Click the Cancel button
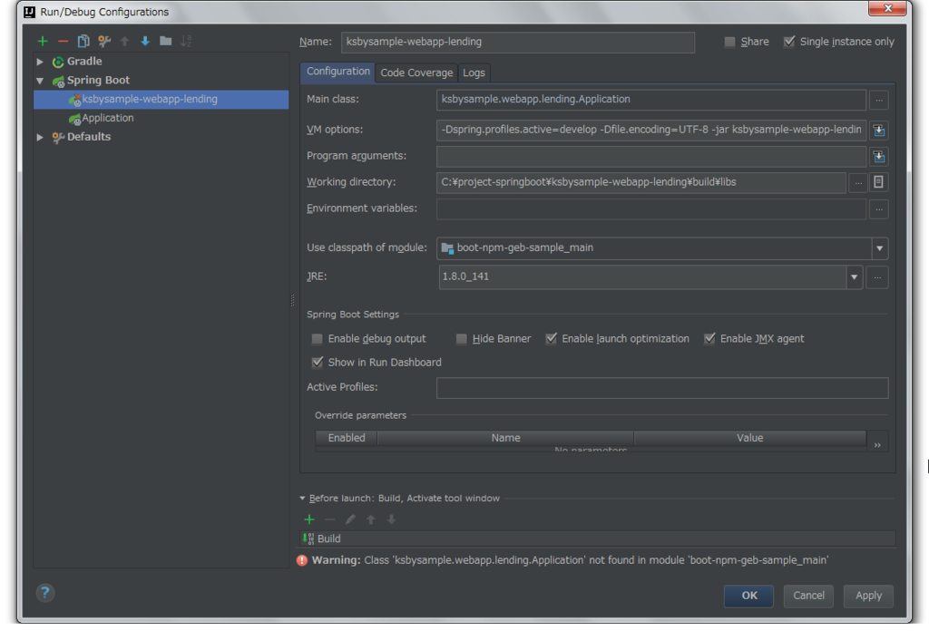 pyautogui.click(x=808, y=596)
